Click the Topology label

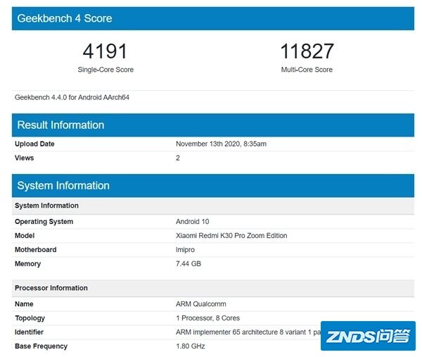[x=30, y=318]
